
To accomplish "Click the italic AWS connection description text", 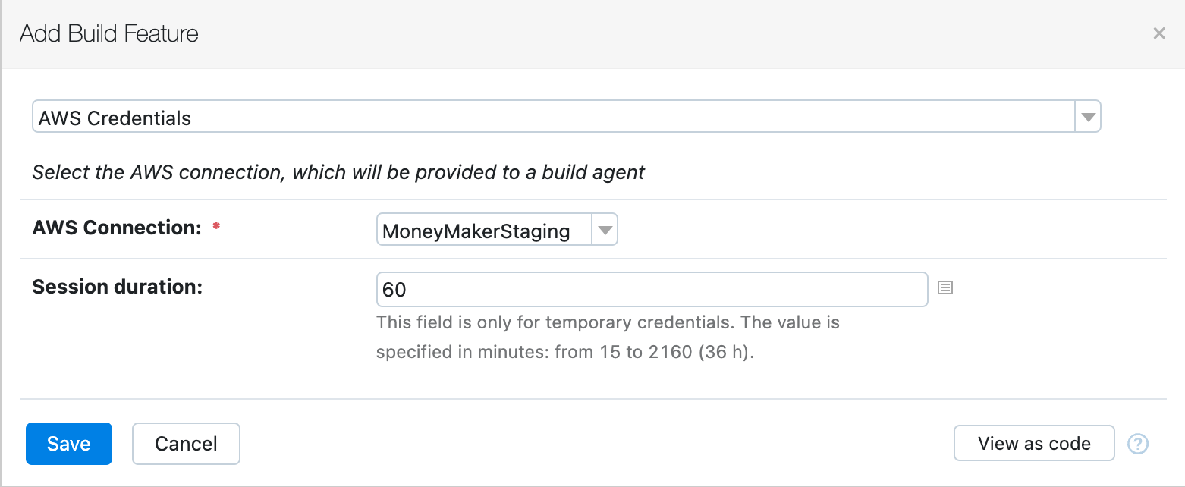I will click(338, 172).
